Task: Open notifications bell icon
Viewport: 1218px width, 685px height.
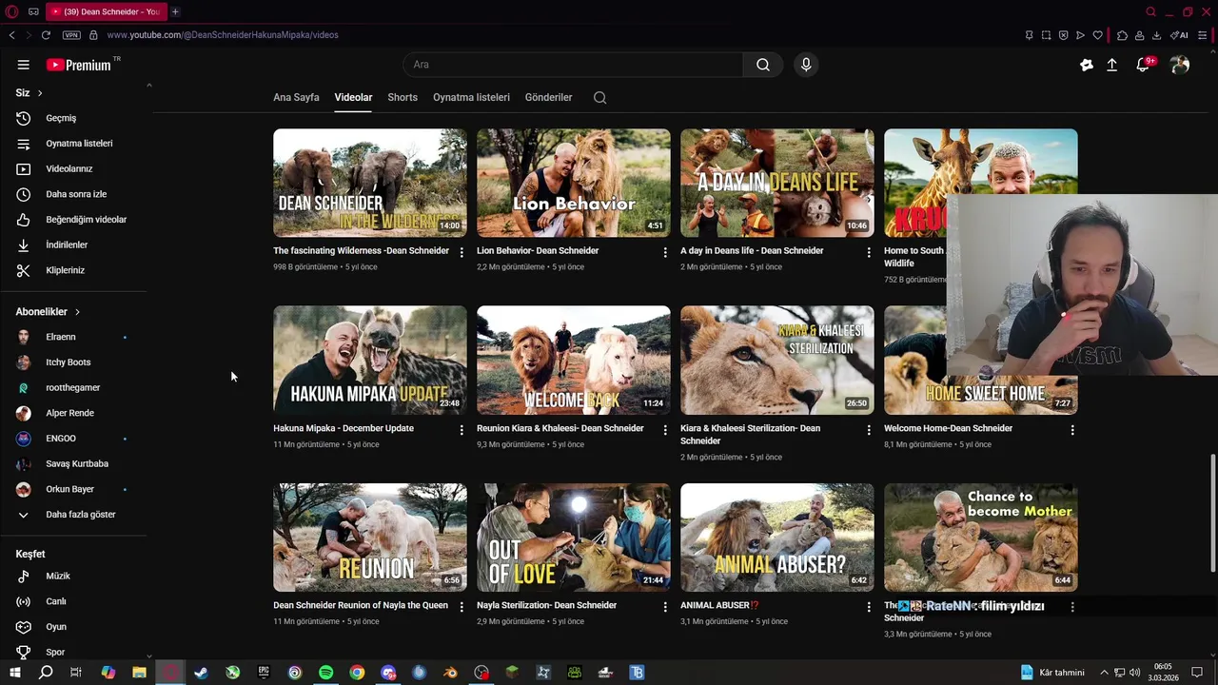Action: point(1143,65)
